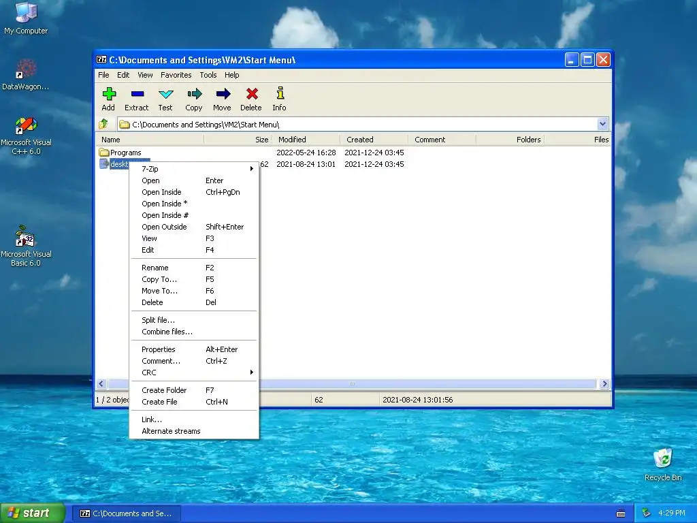Click the Move toolbar icon

click(x=223, y=94)
